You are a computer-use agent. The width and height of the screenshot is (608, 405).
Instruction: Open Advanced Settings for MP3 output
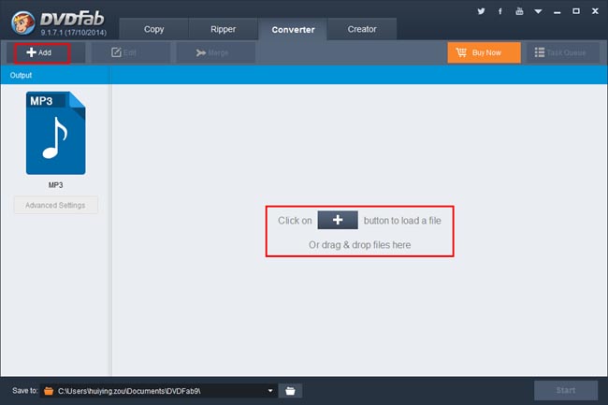(55, 205)
